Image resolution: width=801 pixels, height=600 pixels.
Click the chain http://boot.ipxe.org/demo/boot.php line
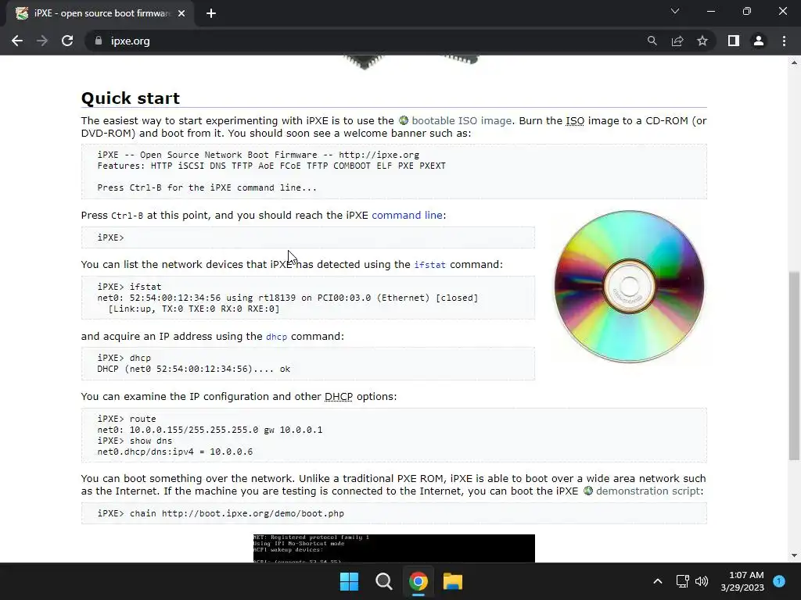pyautogui.click(x=221, y=513)
